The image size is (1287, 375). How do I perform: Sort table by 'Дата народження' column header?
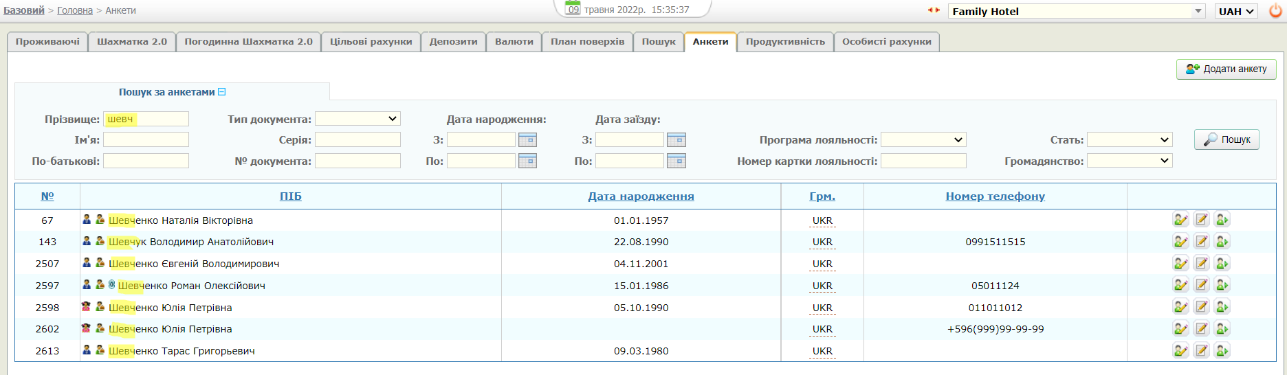(641, 196)
